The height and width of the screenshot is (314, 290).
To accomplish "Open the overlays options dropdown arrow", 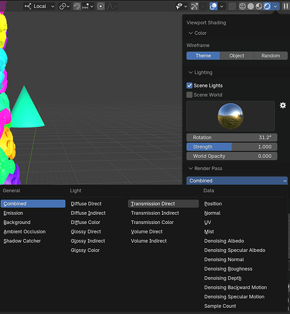I will point(222,6).
